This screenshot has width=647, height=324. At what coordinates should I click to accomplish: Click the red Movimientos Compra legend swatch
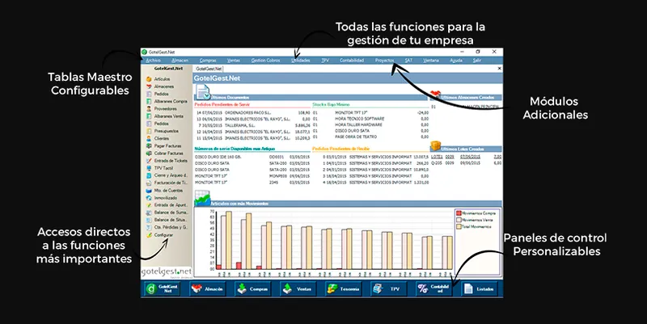tap(459, 213)
